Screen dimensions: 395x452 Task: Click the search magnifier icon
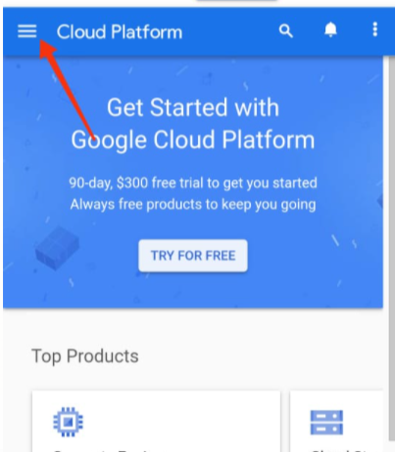point(285,31)
